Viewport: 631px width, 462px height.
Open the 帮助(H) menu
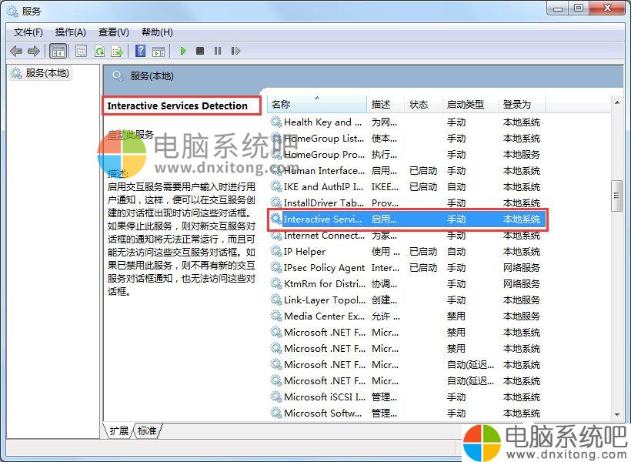157,32
